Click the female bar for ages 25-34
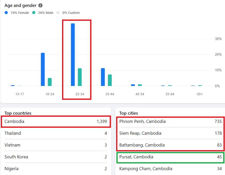 click(73, 55)
